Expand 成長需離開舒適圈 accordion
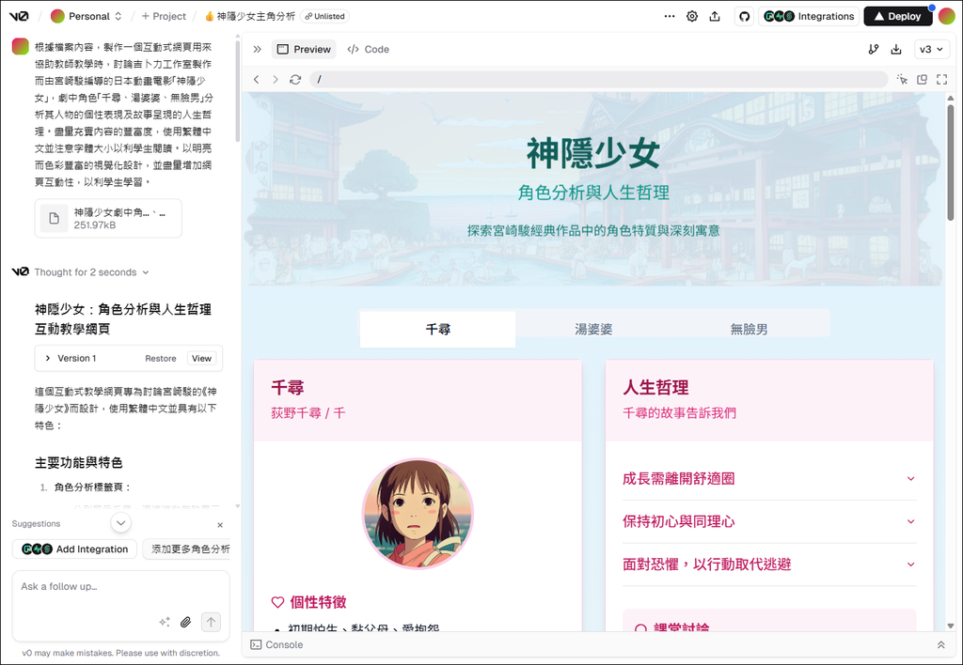This screenshot has width=963, height=665. coord(769,478)
